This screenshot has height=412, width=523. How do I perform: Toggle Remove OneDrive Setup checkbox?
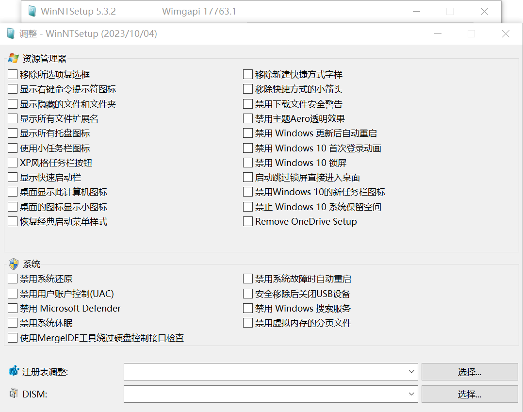click(248, 222)
